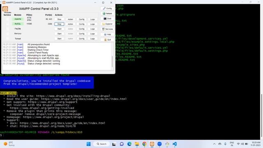This screenshot has height=148, width=263.
Task: Click the XAMPP logo in the control panel
Action: click(5, 9)
